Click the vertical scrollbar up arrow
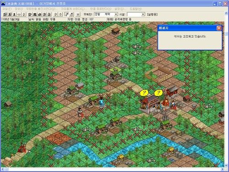229x172 pixels. (x=226, y=13)
